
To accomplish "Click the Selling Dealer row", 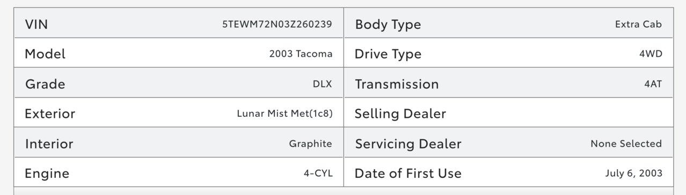I will pyautogui.click(x=508, y=114).
